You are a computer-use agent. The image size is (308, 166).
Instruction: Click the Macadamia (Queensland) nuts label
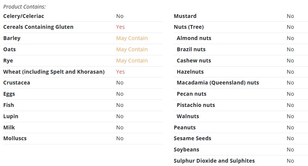pyautogui.click(x=218, y=83)
